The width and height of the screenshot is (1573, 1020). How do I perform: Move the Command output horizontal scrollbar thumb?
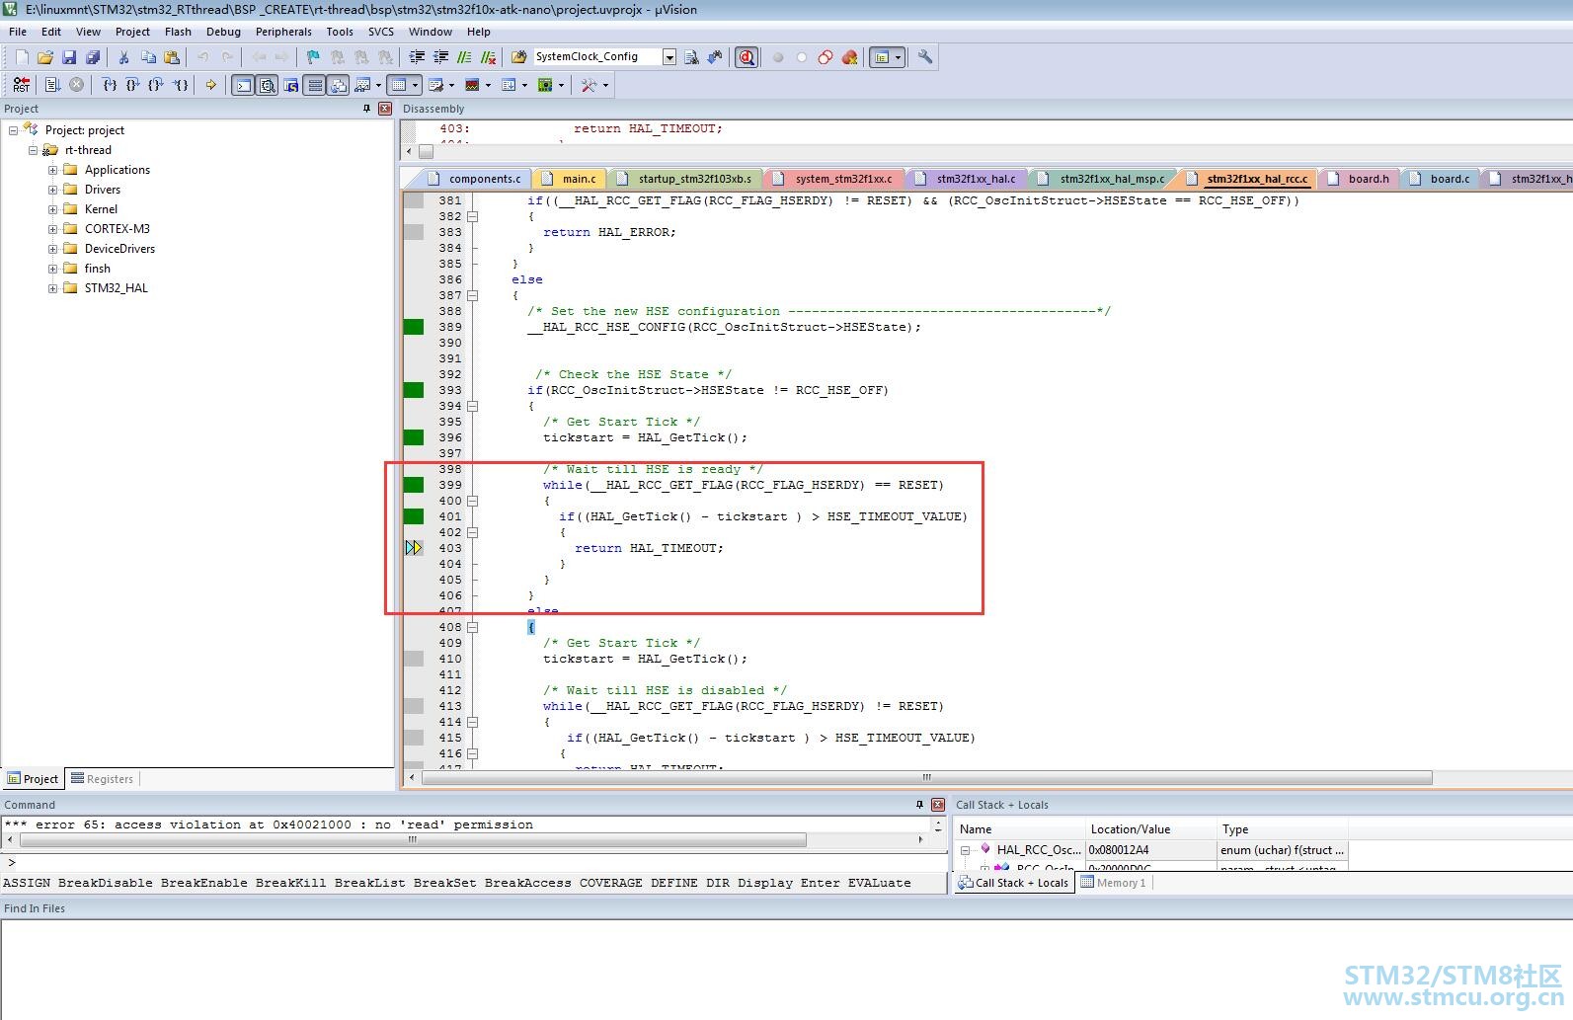pos(413,840)
